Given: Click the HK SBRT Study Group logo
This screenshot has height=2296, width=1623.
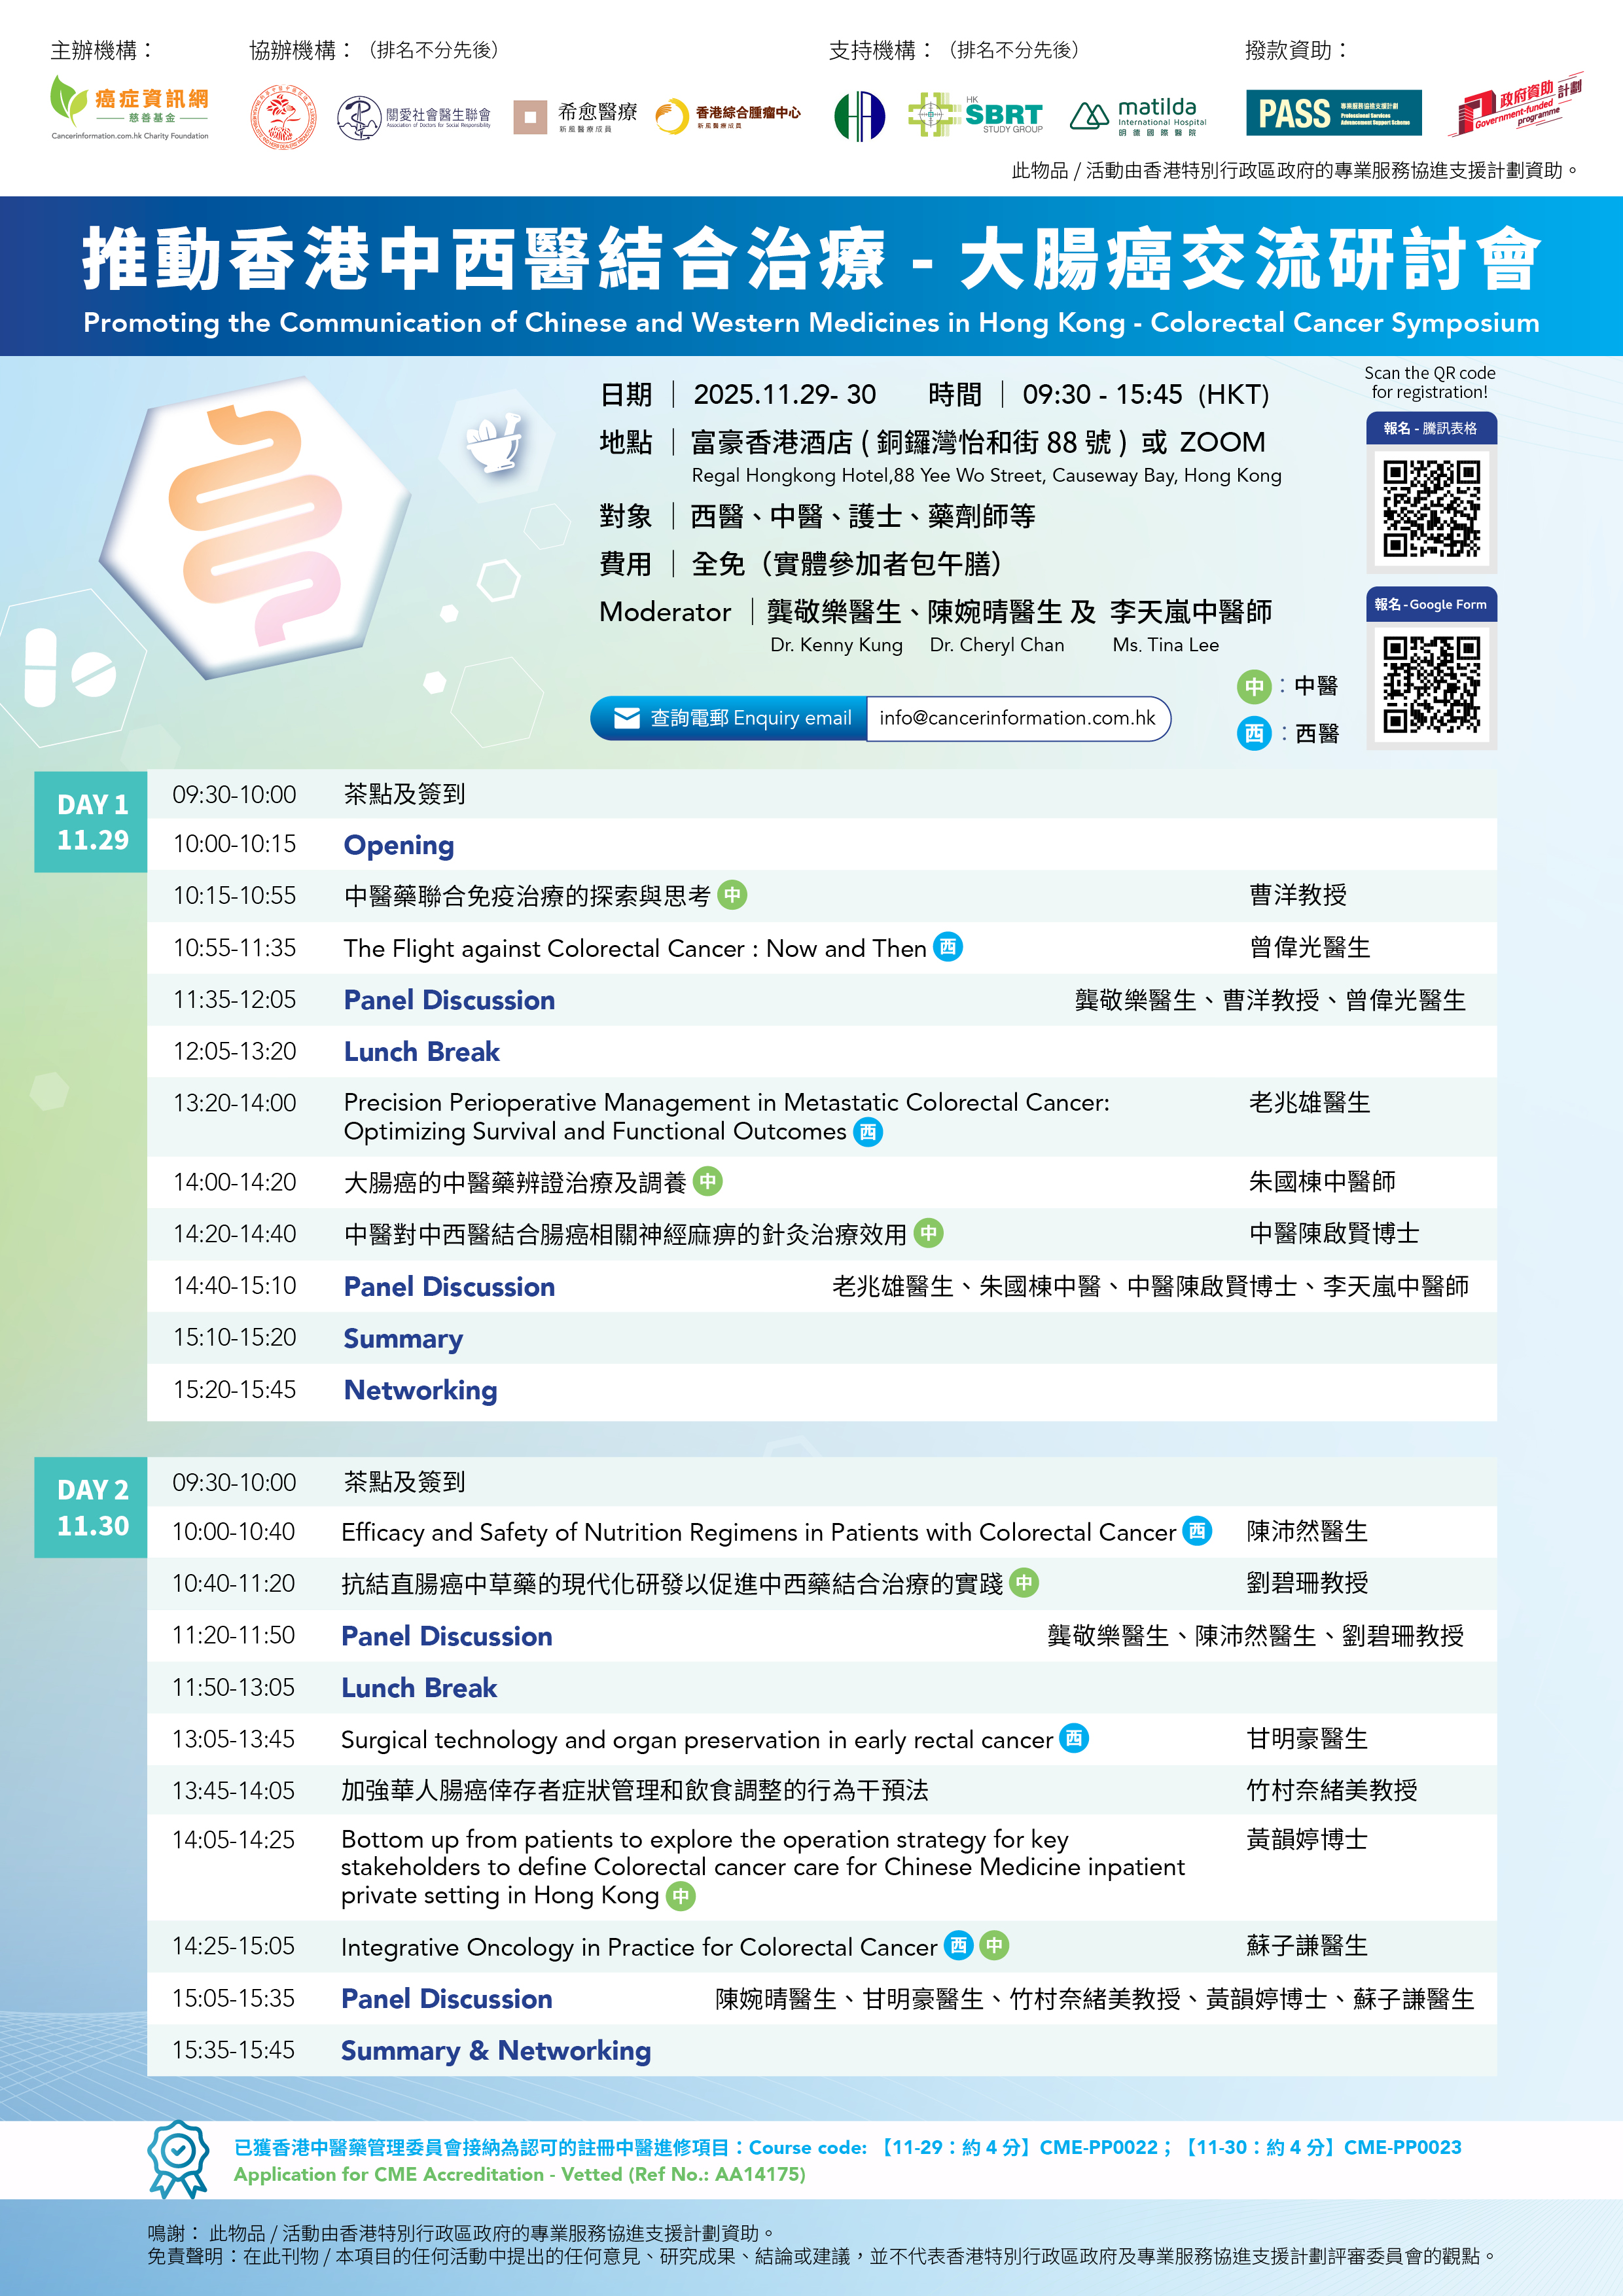Looking at the screenshot, I should (975, 115).
